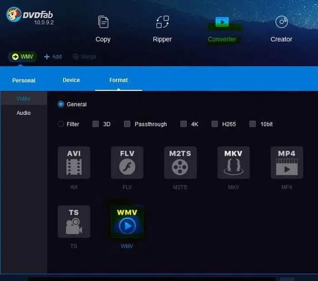This screenshot has height=281, width=318.
Task: Select the MKV format icon
Action: pos(234,163)
